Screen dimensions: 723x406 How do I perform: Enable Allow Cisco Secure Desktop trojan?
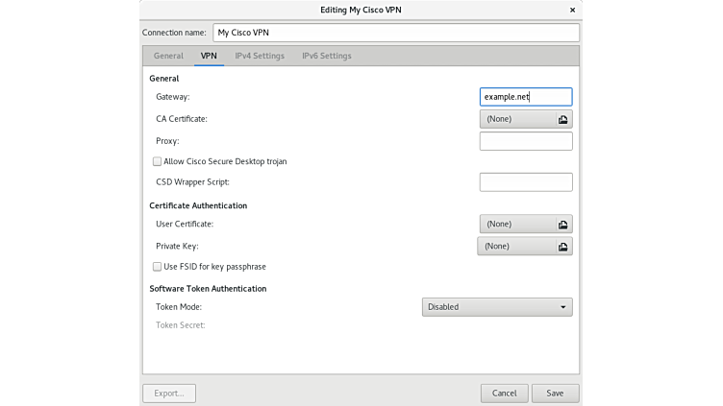click(158, 161)
